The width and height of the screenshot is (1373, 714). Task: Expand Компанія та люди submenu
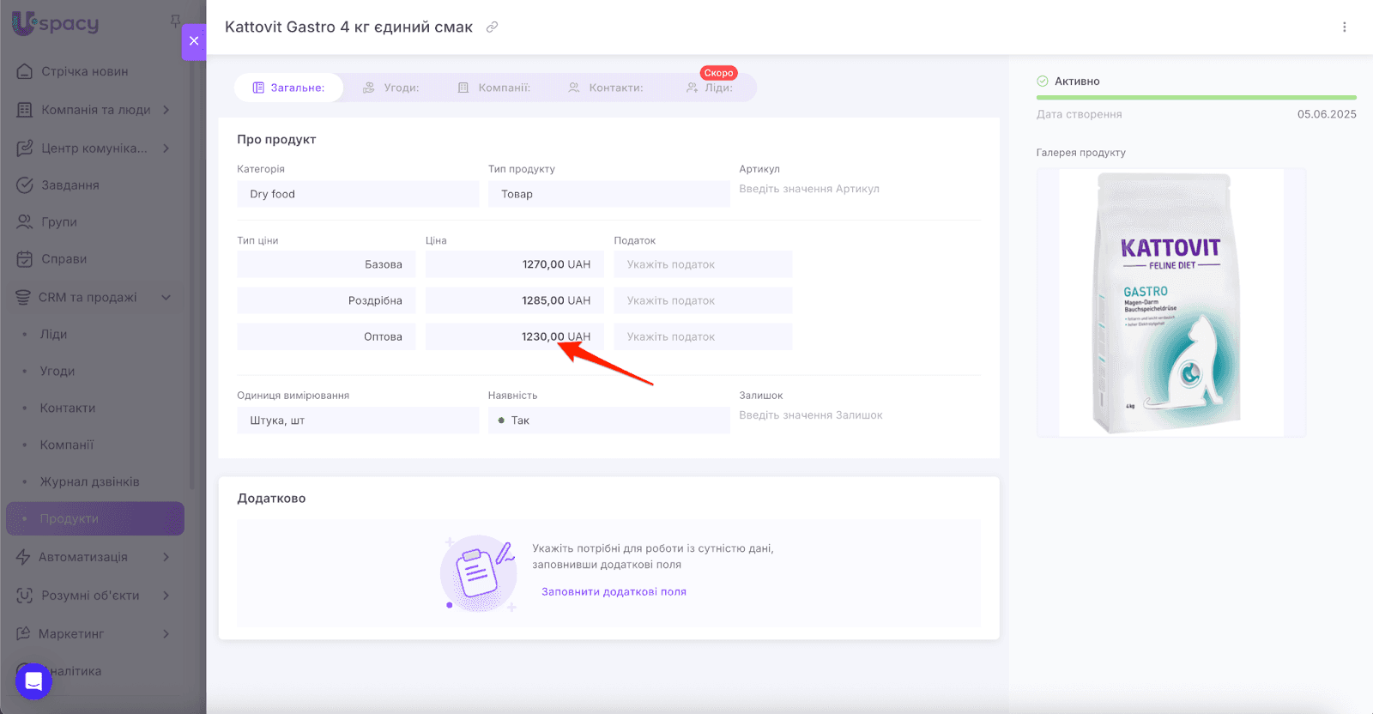point(166,110)
